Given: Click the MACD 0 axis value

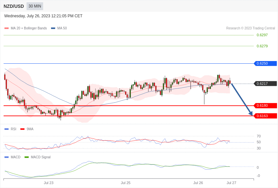Looking at the screenshot, I should click(x=258, y=167).
